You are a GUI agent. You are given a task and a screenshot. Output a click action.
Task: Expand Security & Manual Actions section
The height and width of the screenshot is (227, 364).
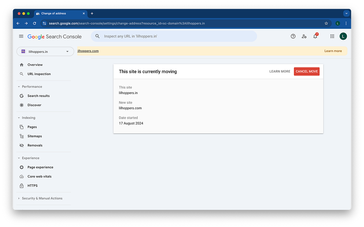pyautogui.click(x=19, y=199)
